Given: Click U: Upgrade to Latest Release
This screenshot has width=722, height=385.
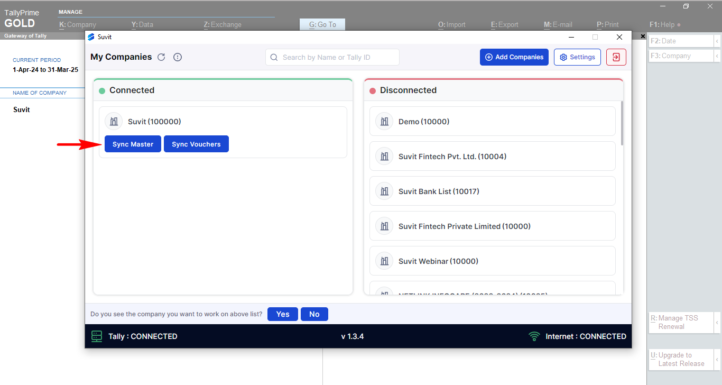Looking at the screenshot, I should [681, 359].
